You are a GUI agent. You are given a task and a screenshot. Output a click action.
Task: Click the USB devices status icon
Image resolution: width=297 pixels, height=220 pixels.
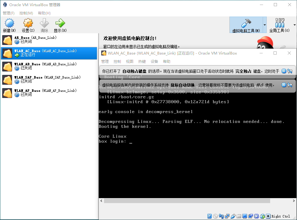pyautogui.click(x=233, y=216)
